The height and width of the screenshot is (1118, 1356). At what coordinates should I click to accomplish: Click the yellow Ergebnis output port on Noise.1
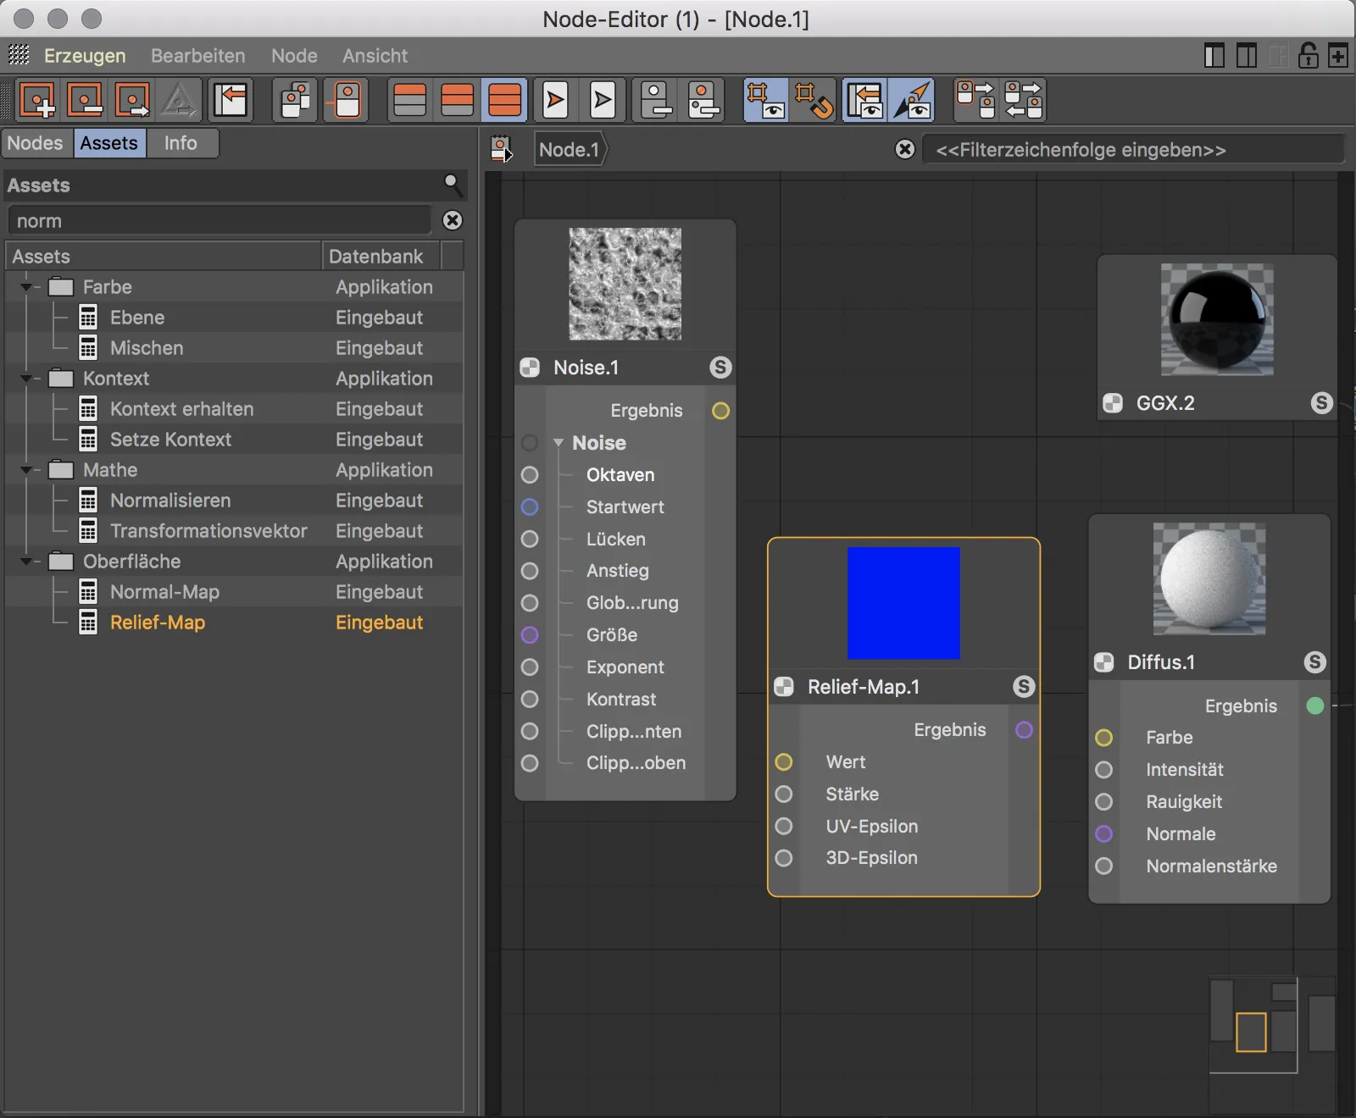(x=720, y=411)
